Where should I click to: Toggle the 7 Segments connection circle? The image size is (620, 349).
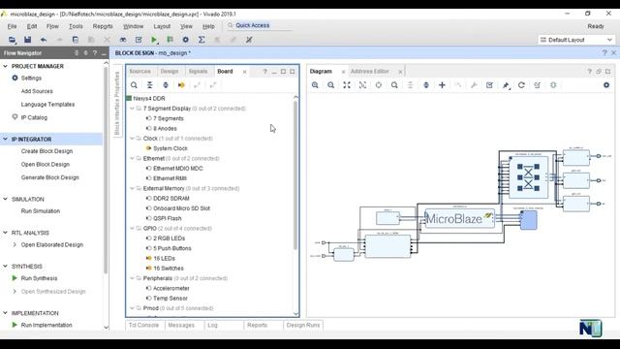pos(148,118)
